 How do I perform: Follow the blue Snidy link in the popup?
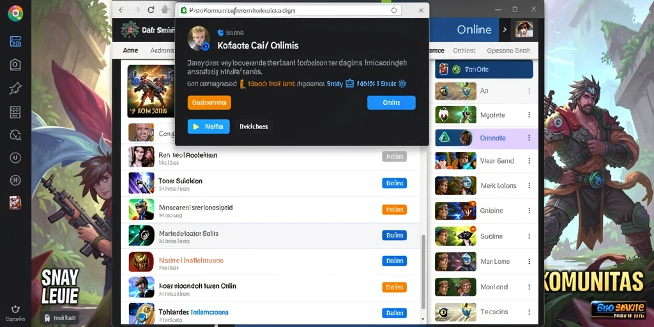(x=335, y=84)
